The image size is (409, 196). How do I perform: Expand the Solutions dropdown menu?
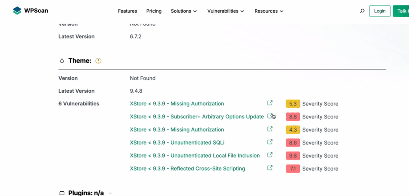point(184,11)
